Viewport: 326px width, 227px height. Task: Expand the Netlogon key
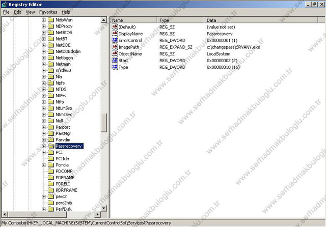44,58
